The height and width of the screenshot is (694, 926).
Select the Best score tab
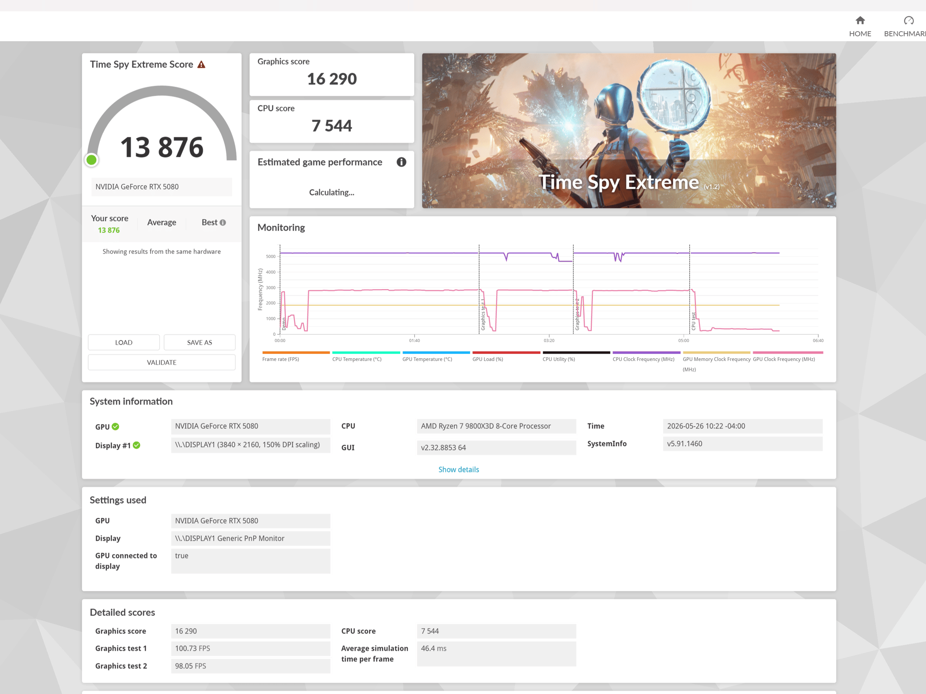[213, 222]
